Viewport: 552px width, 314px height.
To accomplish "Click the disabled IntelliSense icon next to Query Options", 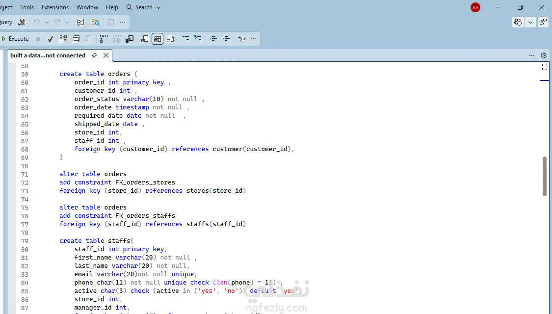I will (x=89, y=39).
